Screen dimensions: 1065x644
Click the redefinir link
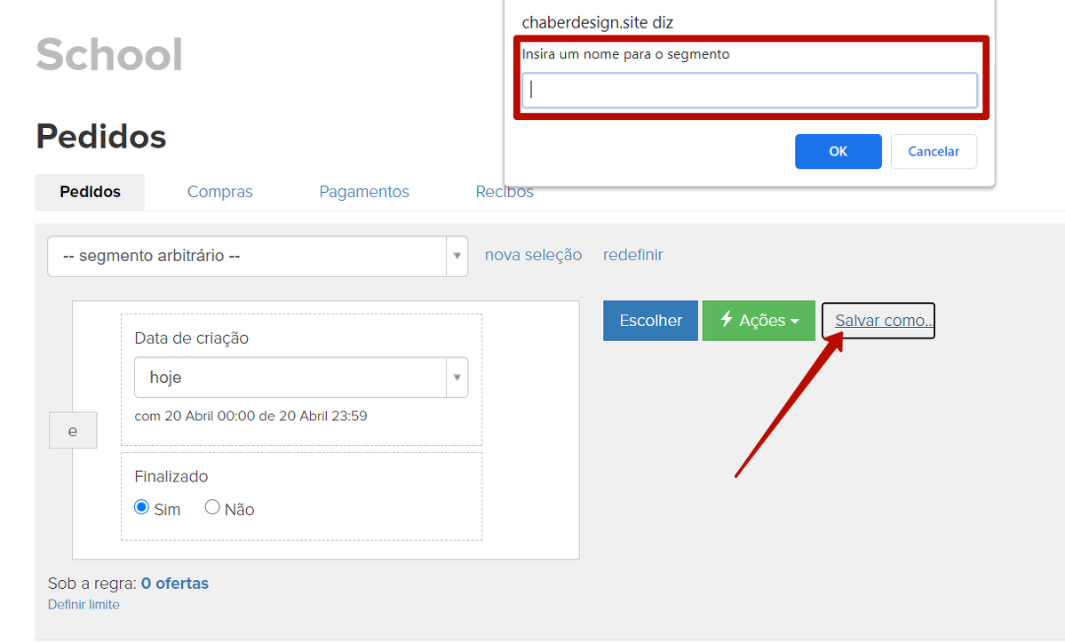click(632, 255)
